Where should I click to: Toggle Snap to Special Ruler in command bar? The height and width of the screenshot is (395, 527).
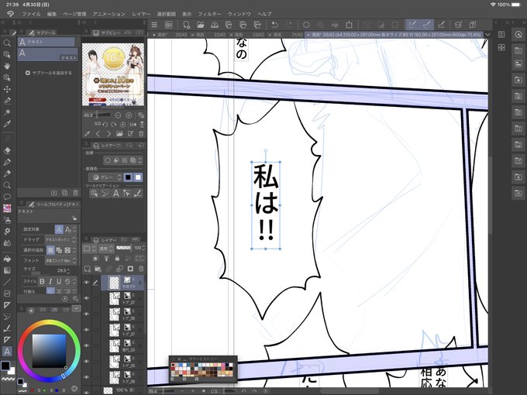click(x=427, y=25)
